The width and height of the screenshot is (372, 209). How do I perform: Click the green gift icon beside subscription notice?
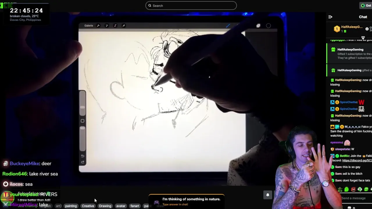333,50
